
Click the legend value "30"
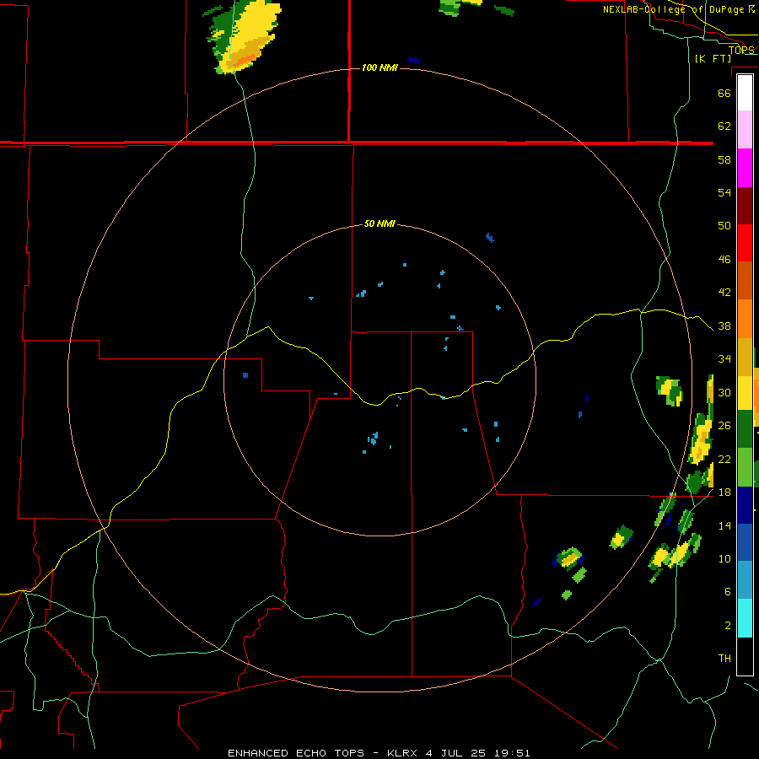click(724, 392)
